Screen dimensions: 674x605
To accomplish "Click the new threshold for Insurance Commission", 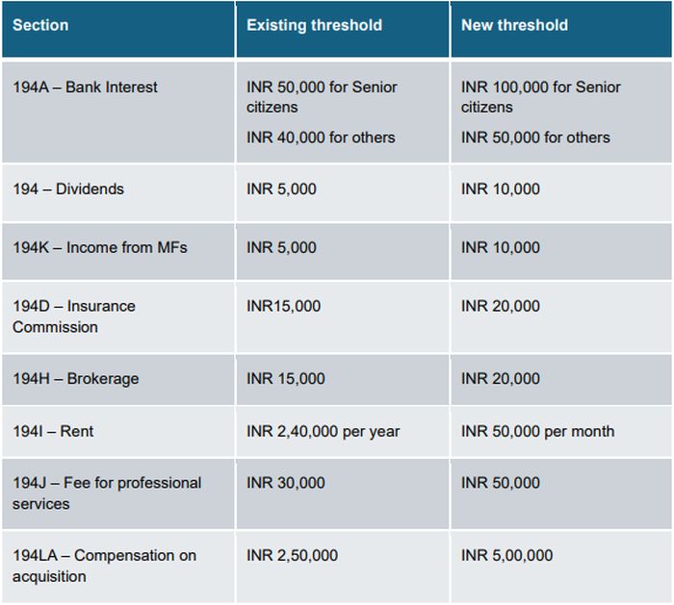I will (x=501, y=307).
